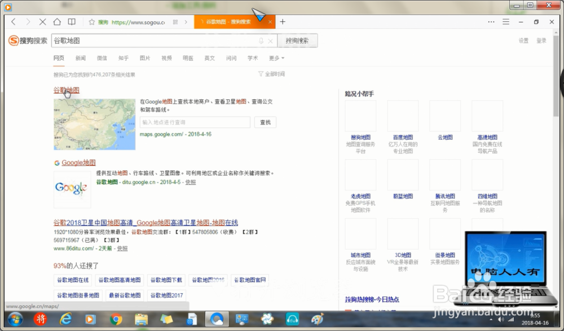The height and width of the screenshot is (331, 564).
Task: Switch to the 微信 tab
Action: pos(102,58)
